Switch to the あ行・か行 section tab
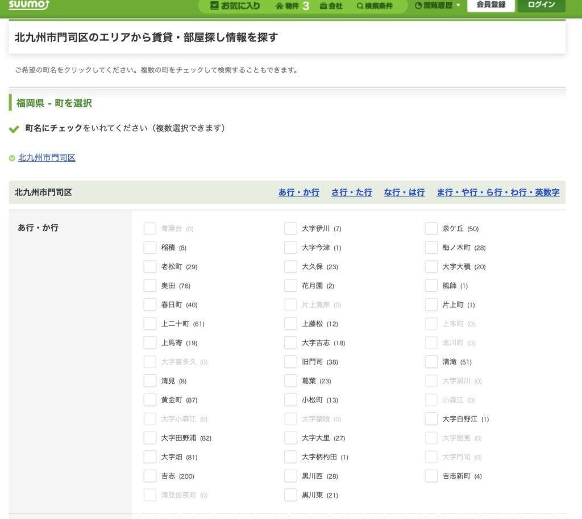The height and width of the screenshot is (519, 582). (x=298, y=192)
